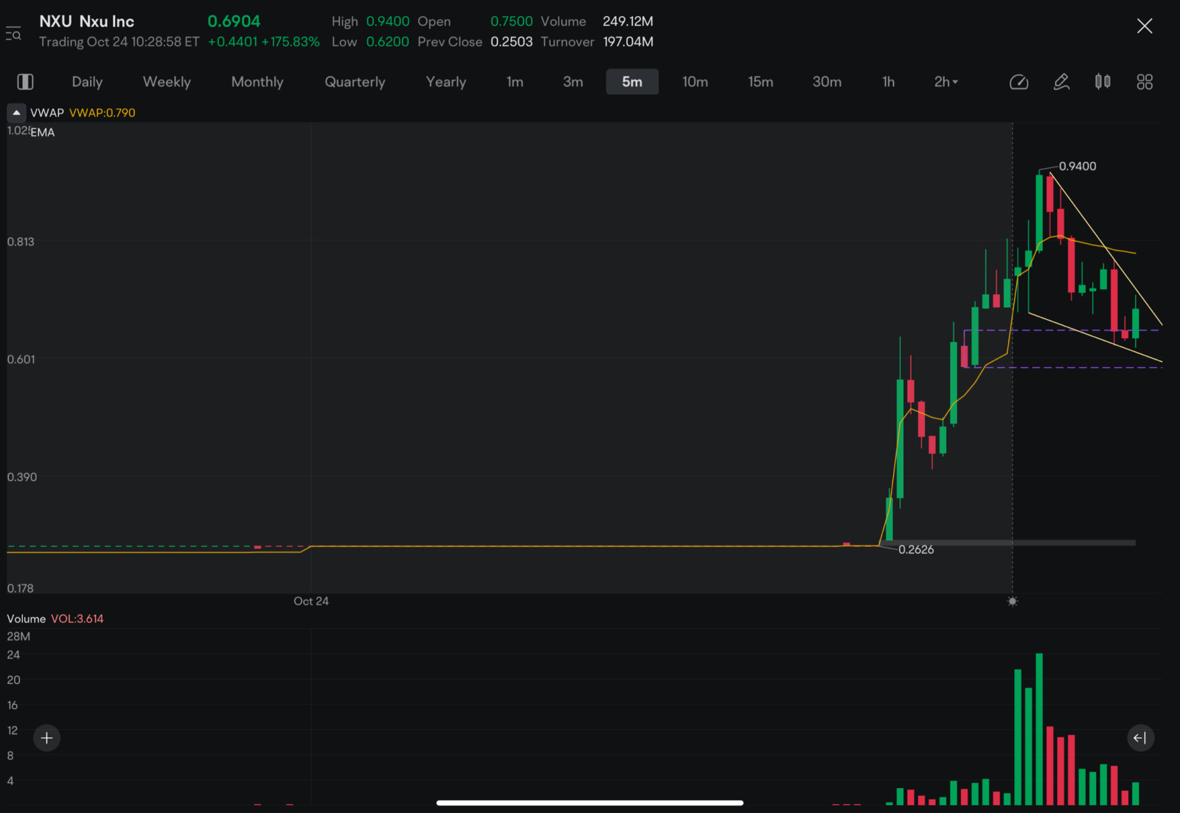Switch to the Yearly timeframe
This screenshot has height=813, width=1180.
[x=446, y=82]
